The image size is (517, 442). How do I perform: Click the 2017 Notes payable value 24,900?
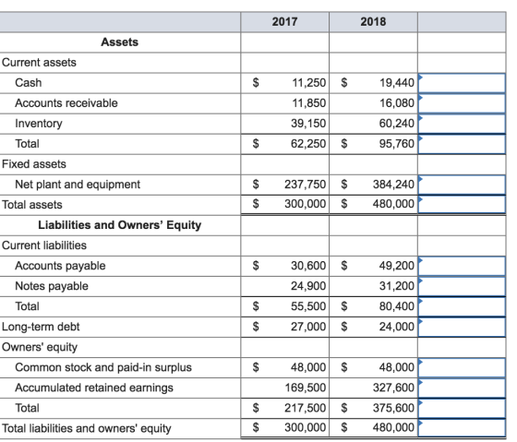tap(308, 286)
